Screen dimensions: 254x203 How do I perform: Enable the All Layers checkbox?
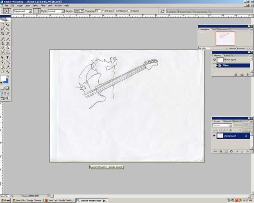[129, 11]
